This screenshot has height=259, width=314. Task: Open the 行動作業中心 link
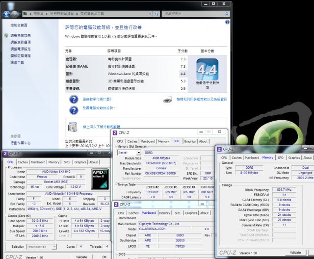pos(21,143)
